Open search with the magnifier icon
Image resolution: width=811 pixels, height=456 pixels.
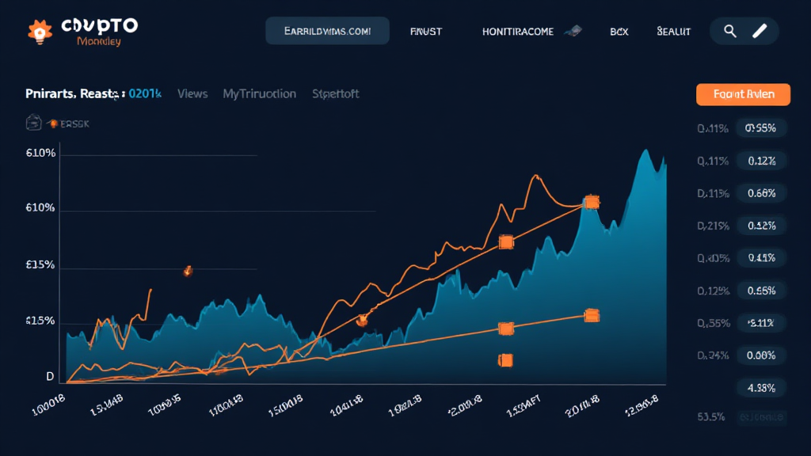(730, 31)
